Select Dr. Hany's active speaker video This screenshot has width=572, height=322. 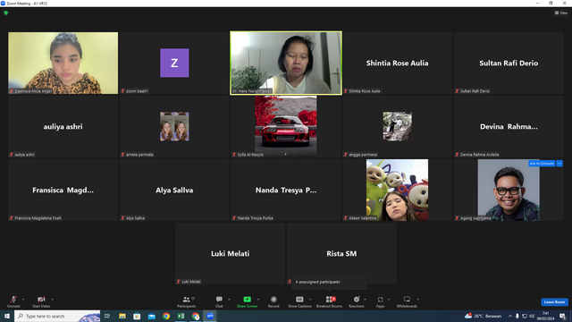[x=286, y=63]
